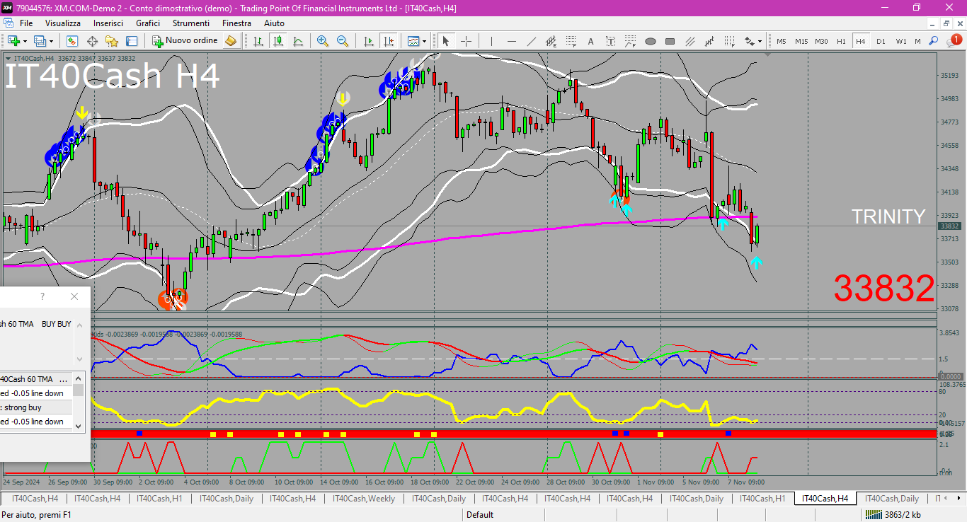Image resolution: width=967 pixels, height=522 pixels.
Task: Click the alert list scrollbar up arrow
Action: 79,377
